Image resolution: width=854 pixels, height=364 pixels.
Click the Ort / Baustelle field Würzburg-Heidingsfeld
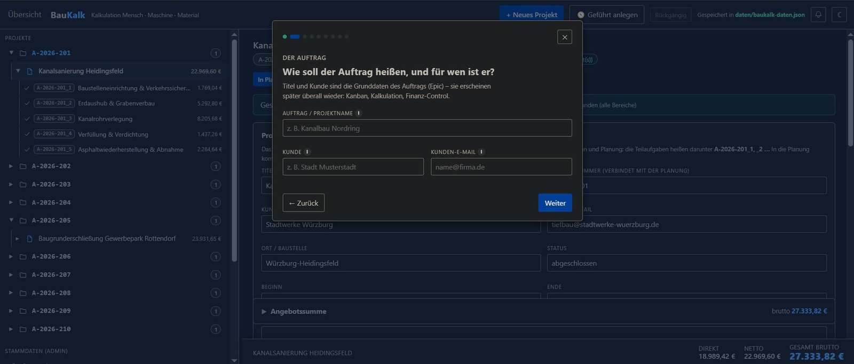[x=401, y=263]
